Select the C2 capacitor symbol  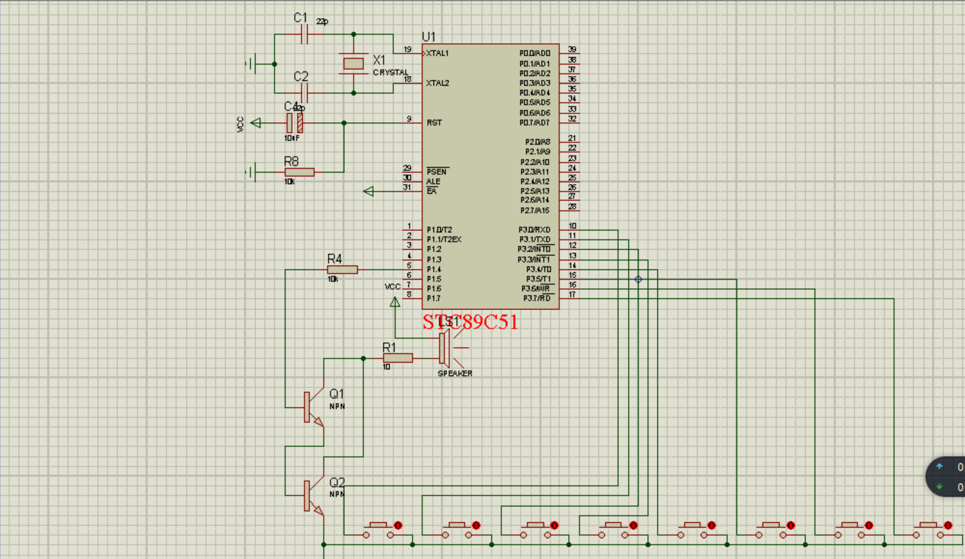304,93
